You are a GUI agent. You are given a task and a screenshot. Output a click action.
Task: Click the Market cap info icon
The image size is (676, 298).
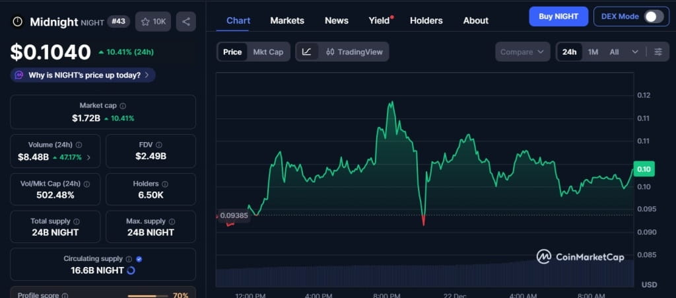tap(123, 106)
